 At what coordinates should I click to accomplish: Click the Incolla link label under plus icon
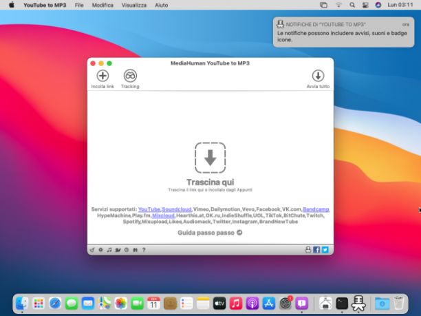[x=102, y=86]
